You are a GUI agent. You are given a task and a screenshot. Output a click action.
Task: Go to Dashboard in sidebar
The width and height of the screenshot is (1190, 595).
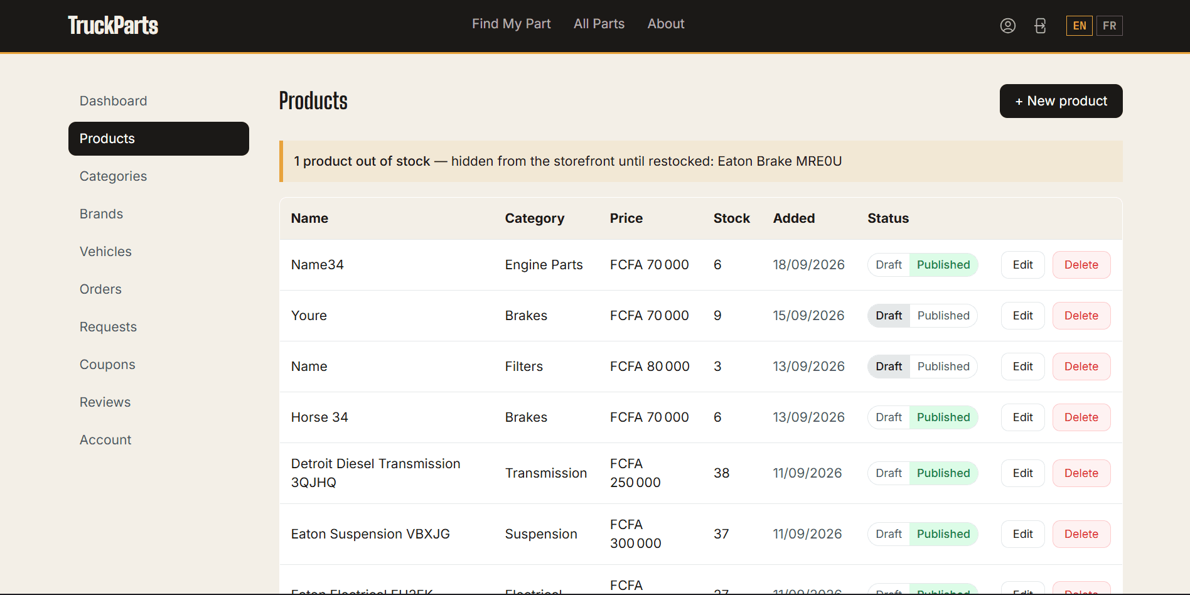159,101
